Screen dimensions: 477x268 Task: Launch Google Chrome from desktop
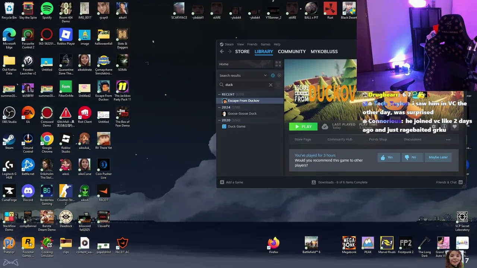pos(47,143)
